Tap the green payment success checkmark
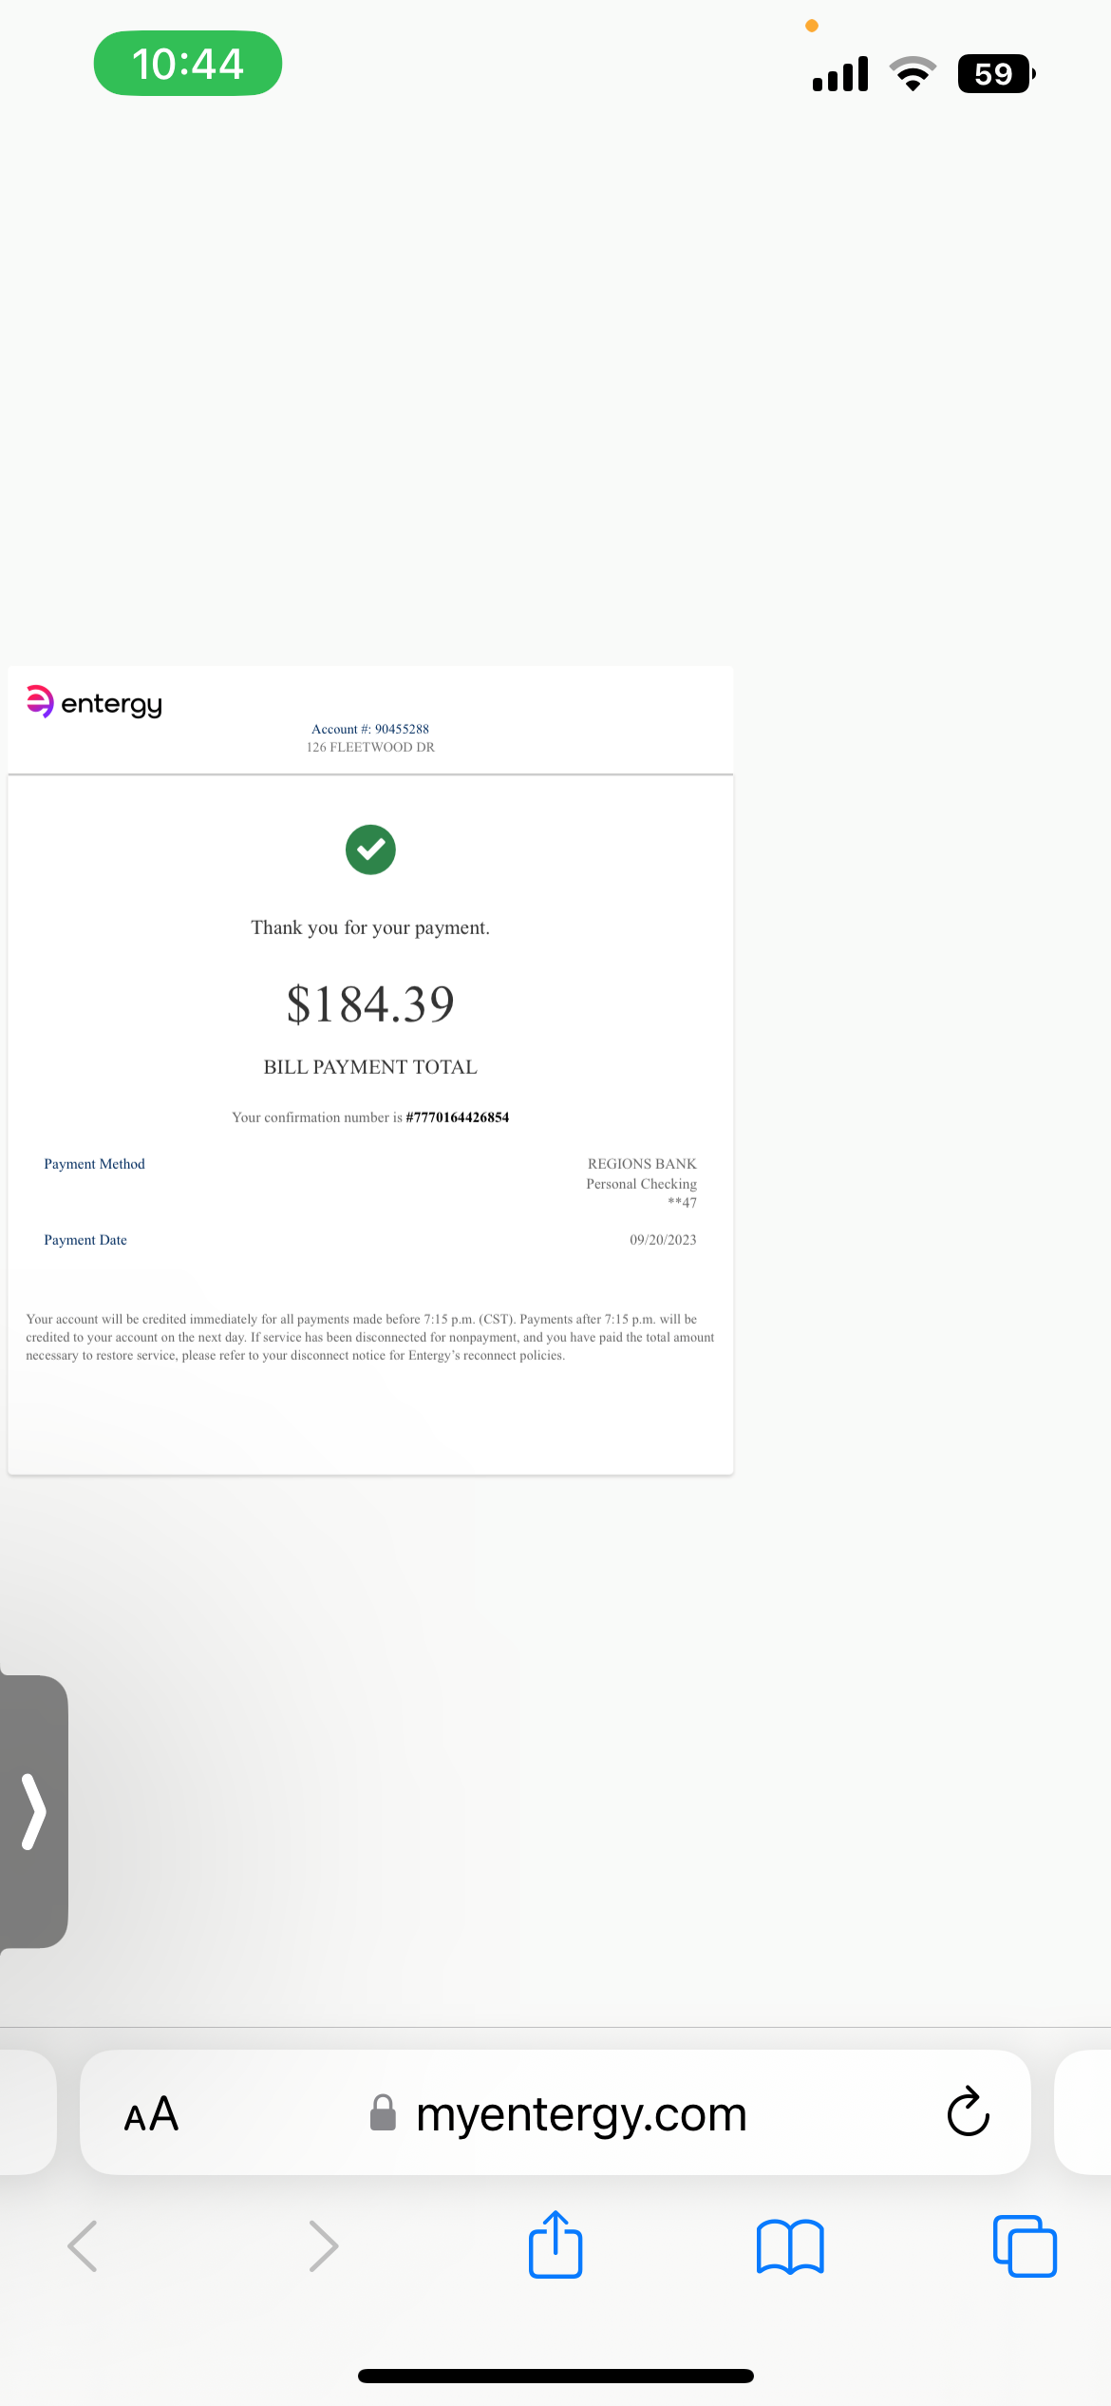The height and width of the screenshot is (2406, 1111). [370, 850]
